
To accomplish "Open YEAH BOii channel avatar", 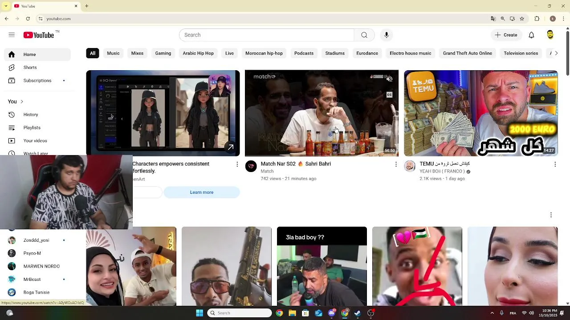I will tap(410, 166).
